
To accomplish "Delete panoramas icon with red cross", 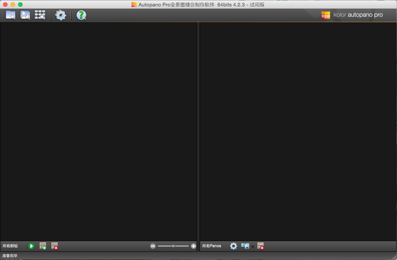I will (x=261, y=246).
